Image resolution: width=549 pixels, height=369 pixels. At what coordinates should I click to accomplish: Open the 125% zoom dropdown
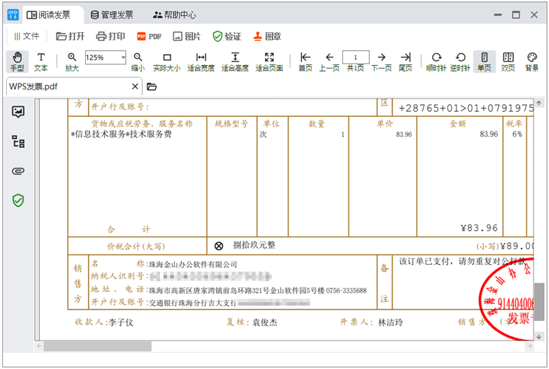coord(124,58)
